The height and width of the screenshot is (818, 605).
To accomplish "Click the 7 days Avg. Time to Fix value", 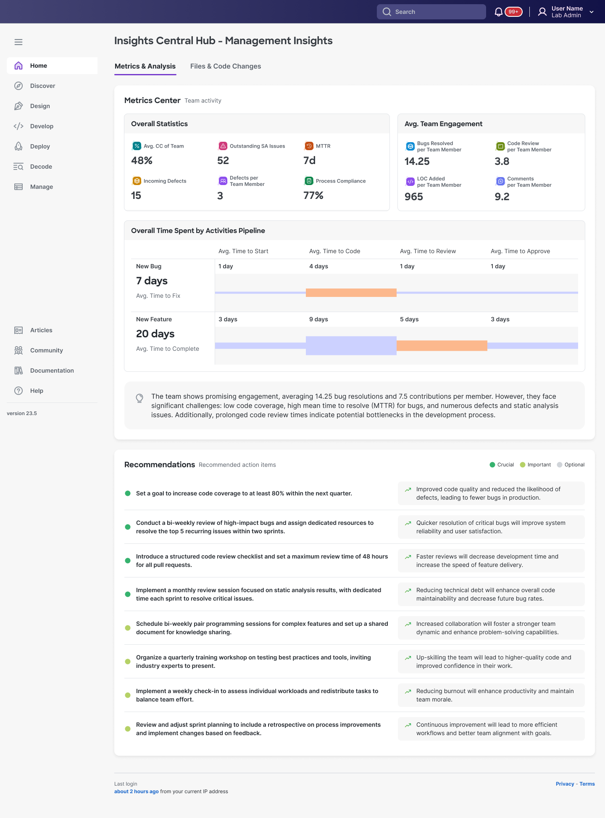I will (152, 281).
